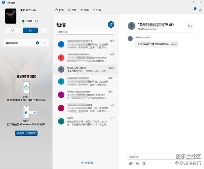This screenshot has width=204, height=169.
Task: Open the 10001 message conversation
Action: [85, 121]
